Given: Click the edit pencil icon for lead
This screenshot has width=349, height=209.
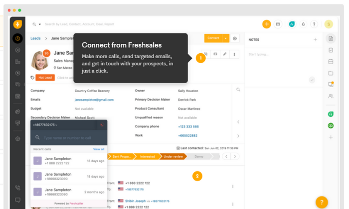Looking at the screenshot, I should point(225,54).
